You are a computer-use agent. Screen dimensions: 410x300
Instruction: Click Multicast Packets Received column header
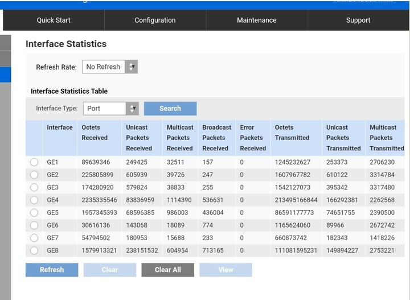coord(180,138)
